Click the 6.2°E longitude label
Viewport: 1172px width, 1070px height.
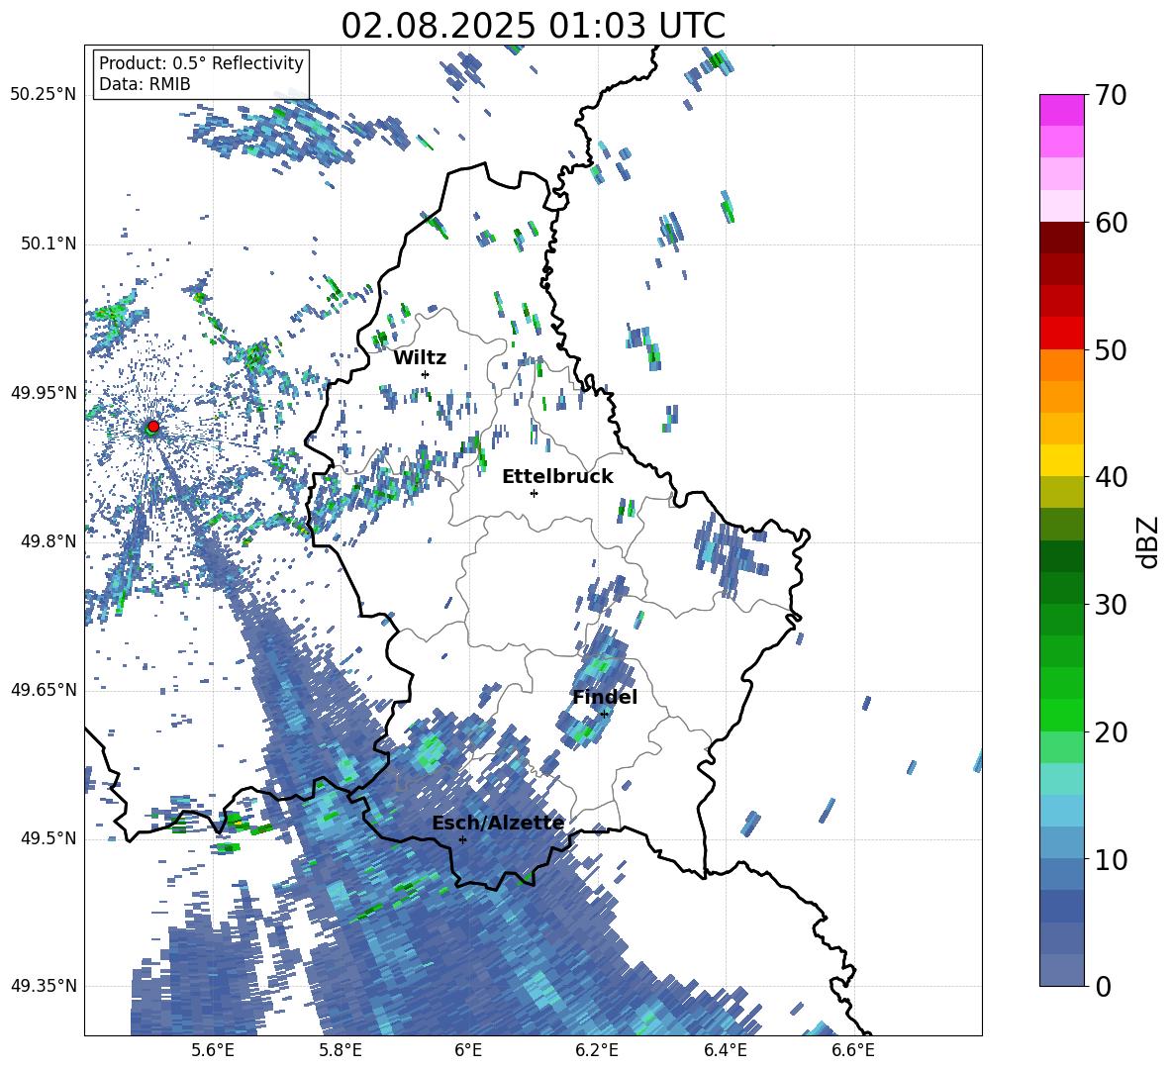click(x=597, y=1050)
